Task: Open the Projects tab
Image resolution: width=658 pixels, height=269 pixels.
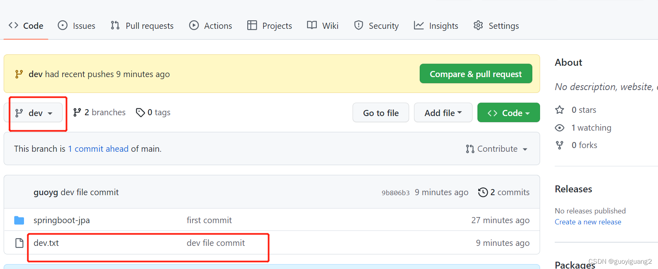Action: coord(270,26)
